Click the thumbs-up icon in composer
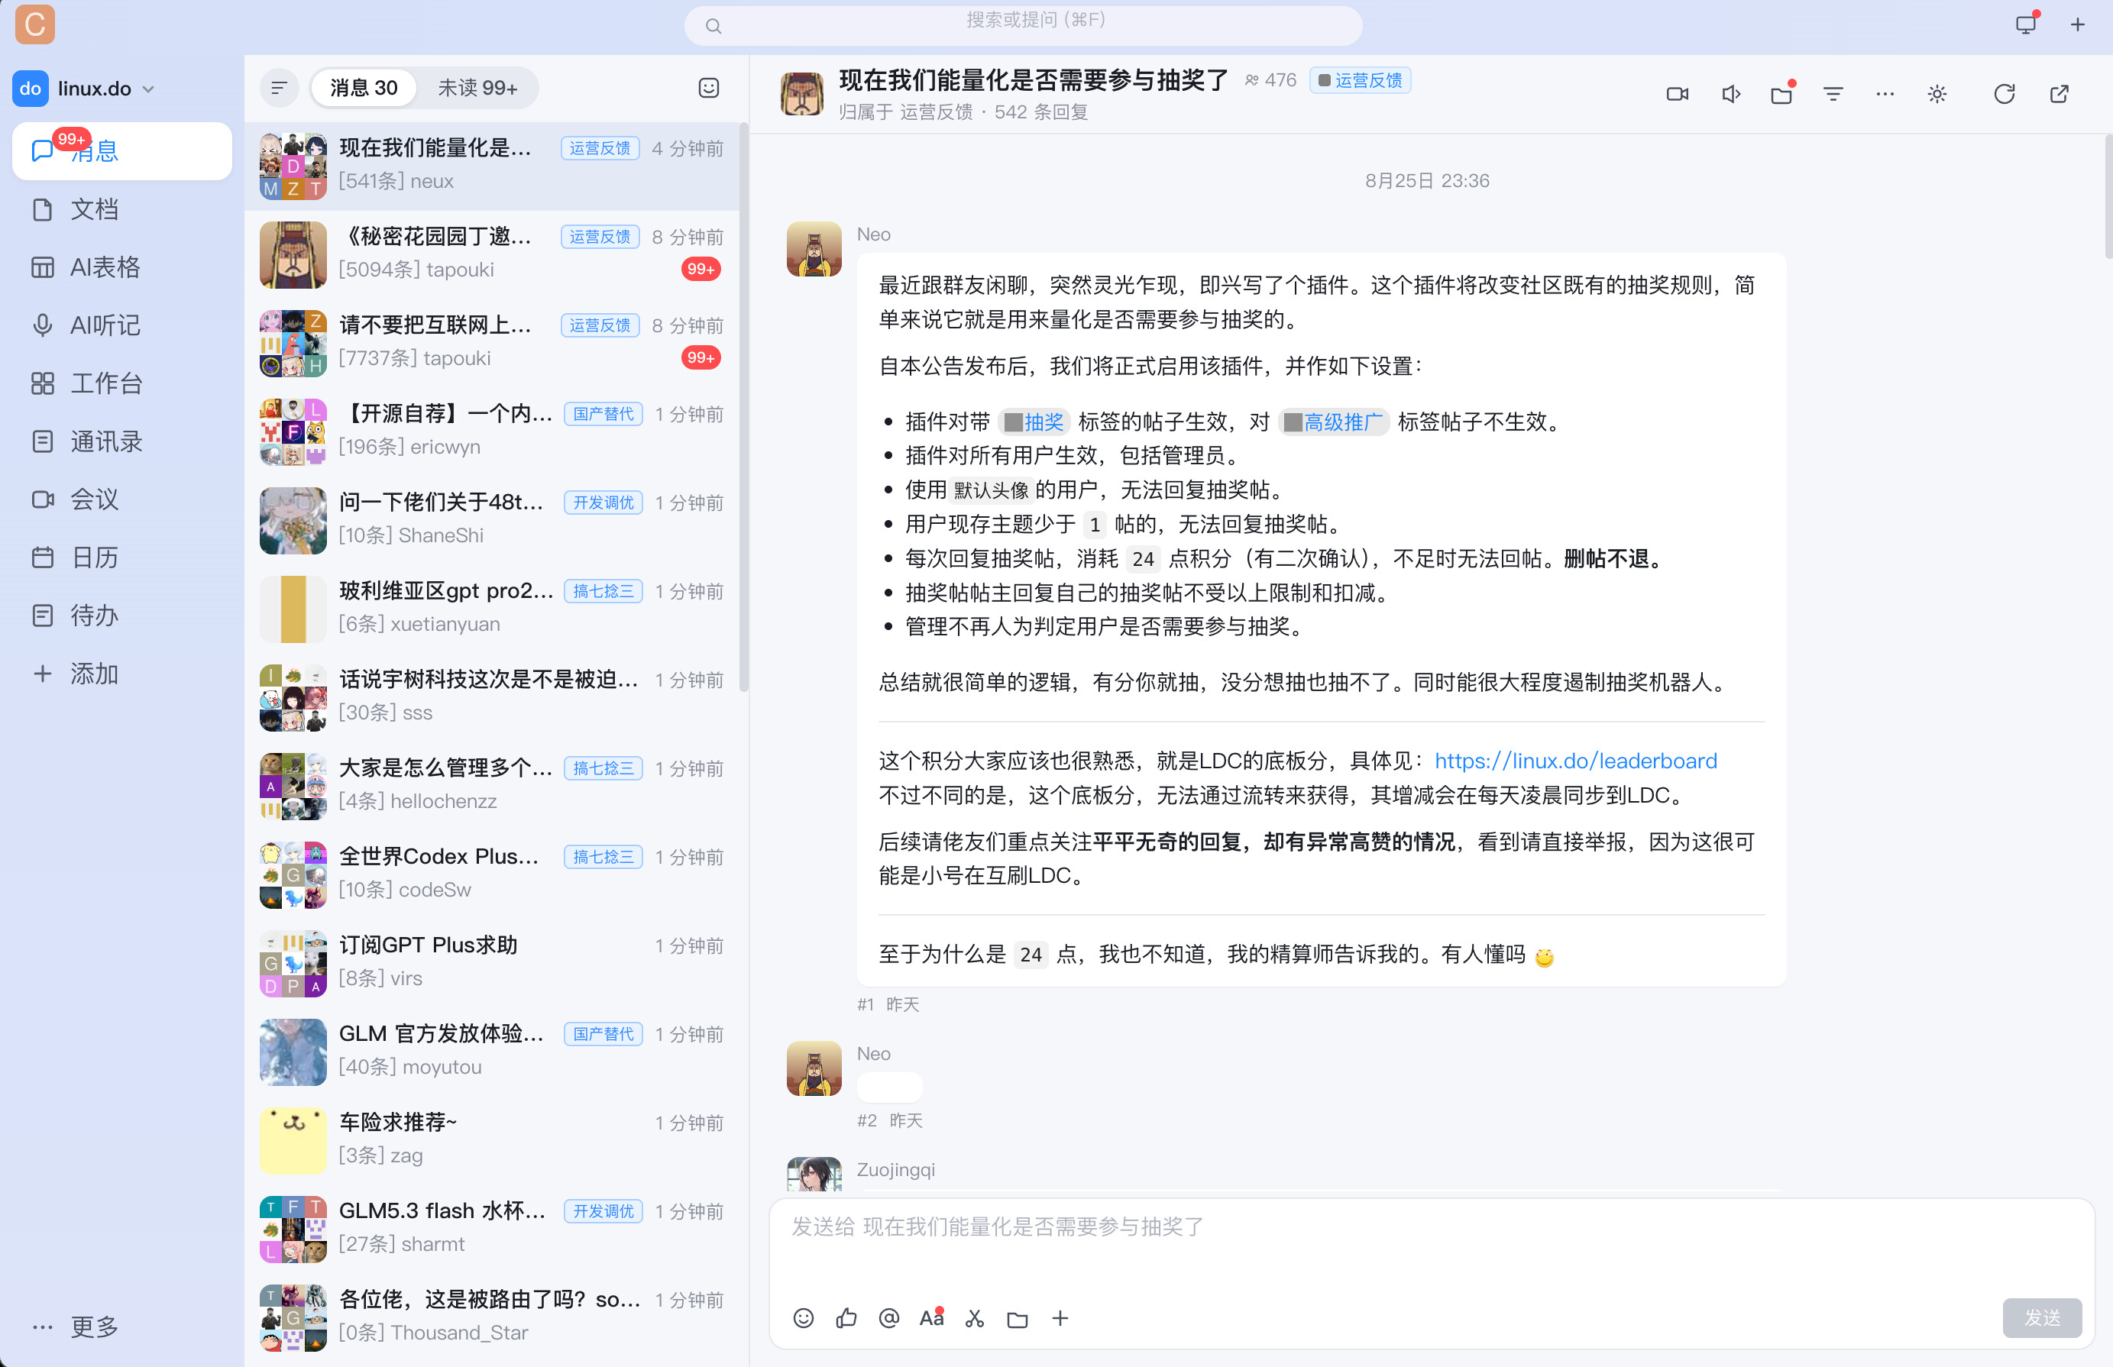 pyautogui.click(x=846, y=1318)
